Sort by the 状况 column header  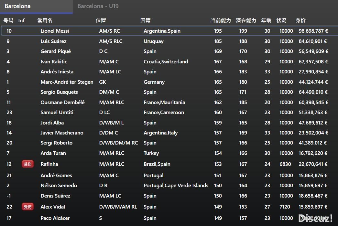click(x=281, y=20)
